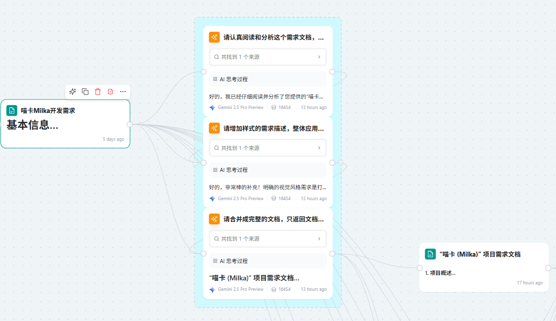The width and height of the screenshot is (556, 321).
Task: Click left connector handle of 请增加样式 card
Action: (204, 162)
